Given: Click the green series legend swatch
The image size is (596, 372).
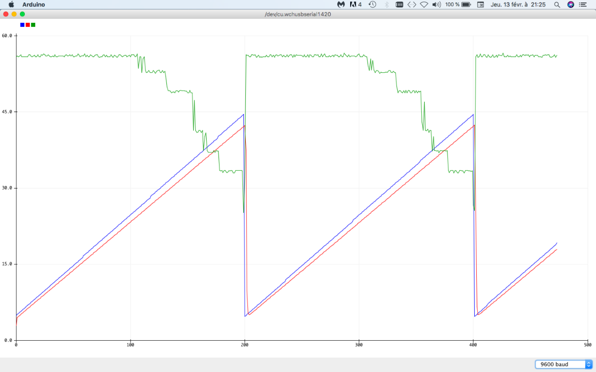Looking at the screenshot, I should pos(33,25).
